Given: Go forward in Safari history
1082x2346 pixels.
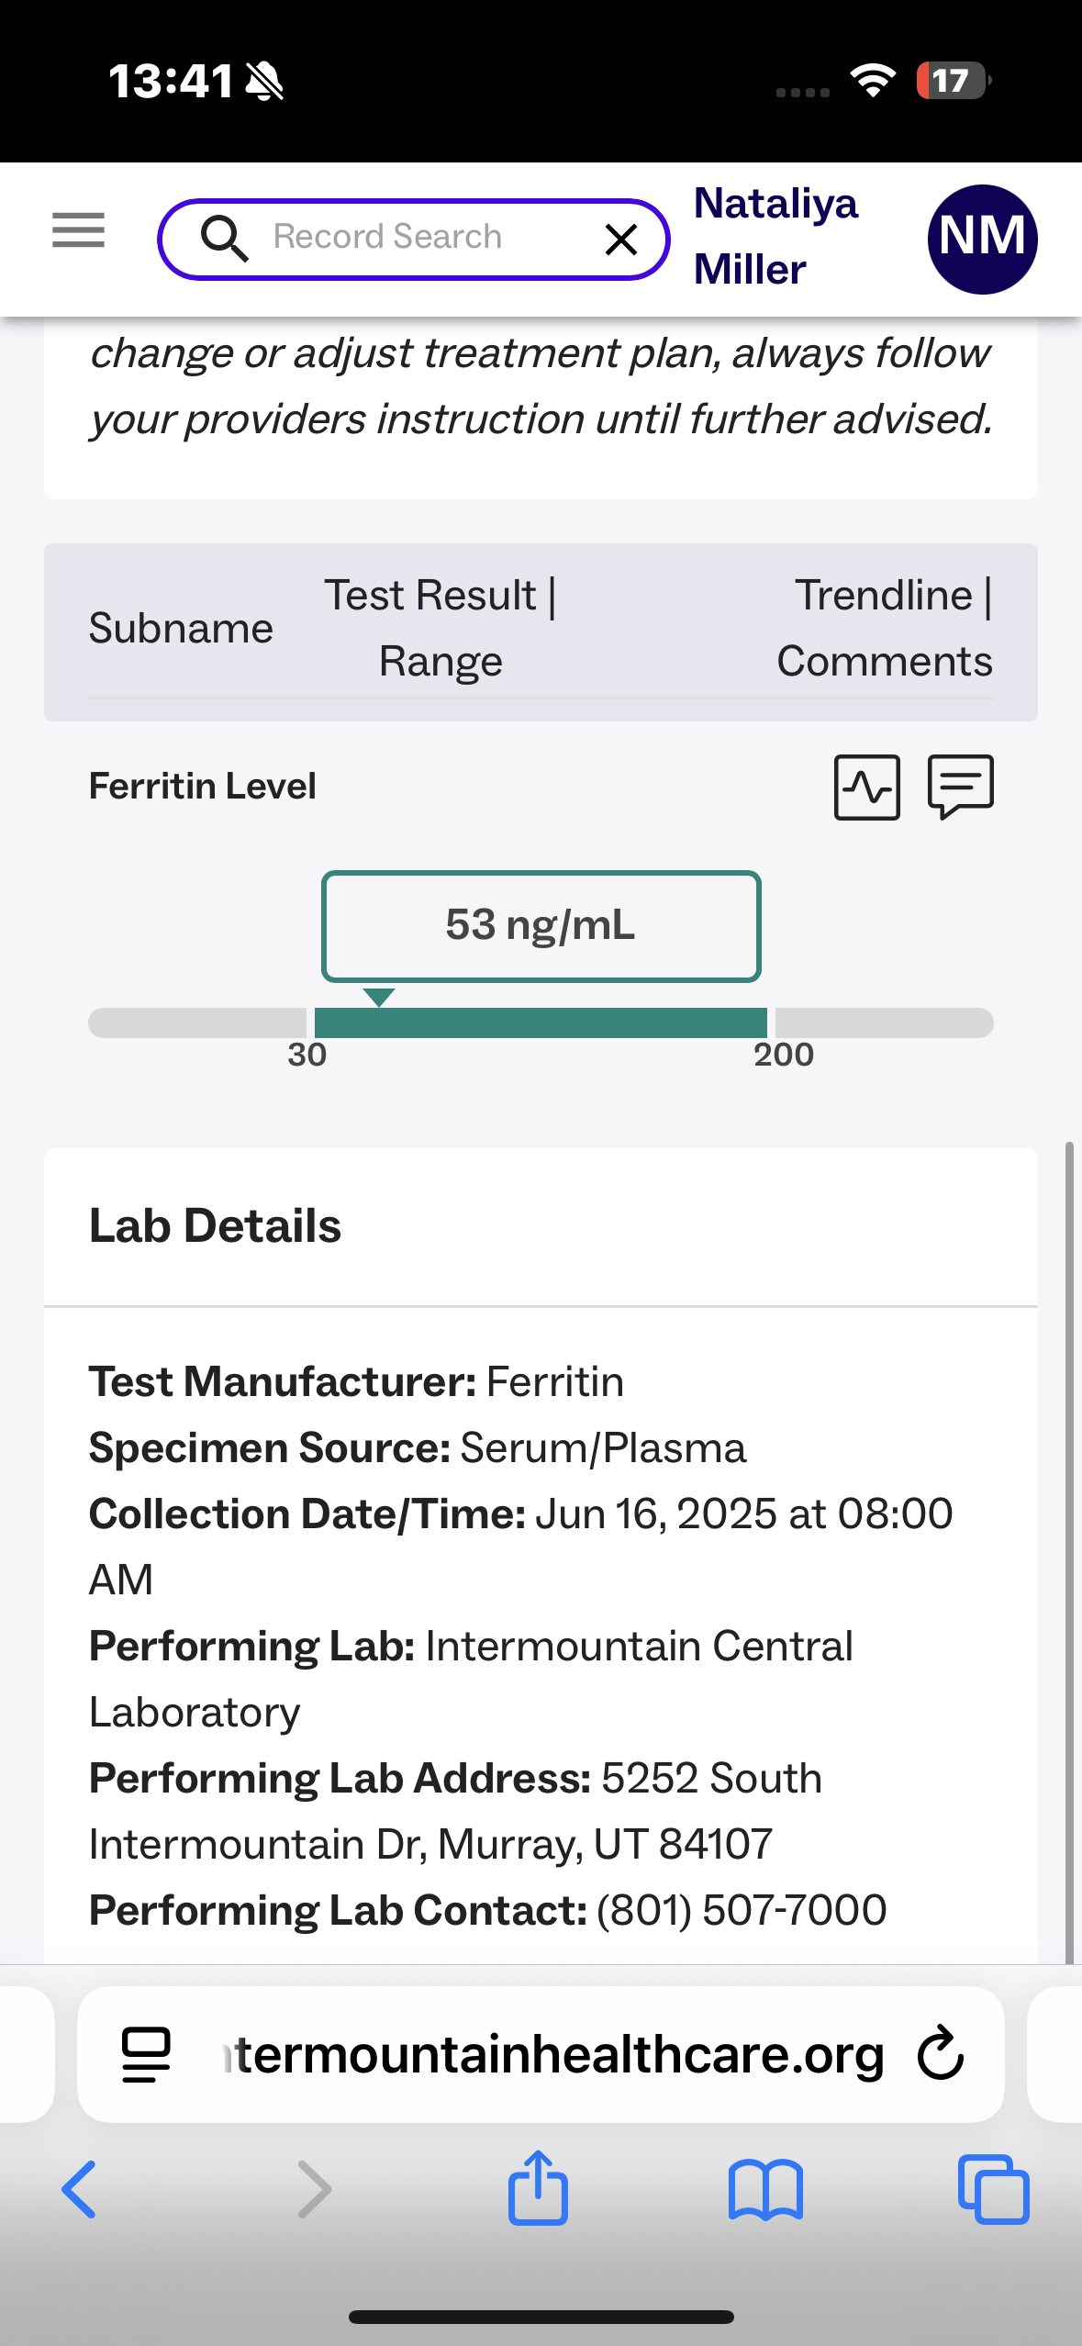Looking at the screenshot, I should [314, 2189].
